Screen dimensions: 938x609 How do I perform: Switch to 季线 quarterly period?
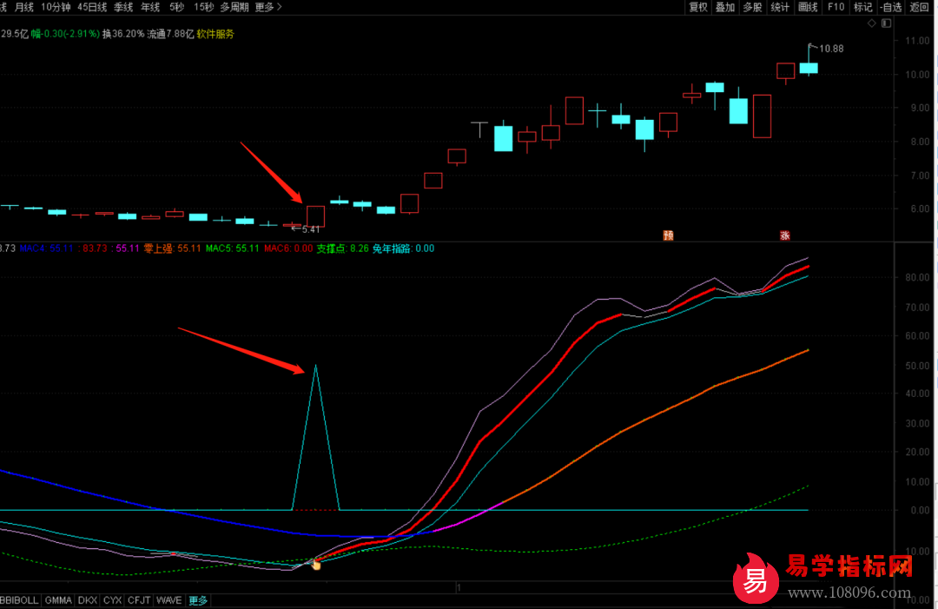(x=123, y=7)
